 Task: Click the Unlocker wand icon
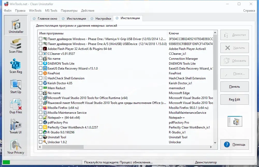[45, 142]
